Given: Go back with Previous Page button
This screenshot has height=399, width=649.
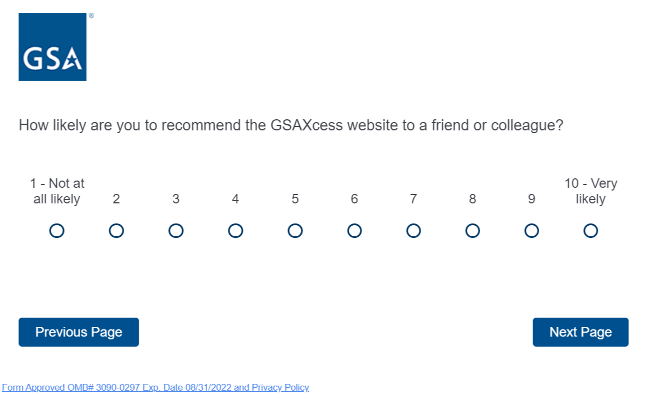Looking at the screenshot, I should coord(79,332).
